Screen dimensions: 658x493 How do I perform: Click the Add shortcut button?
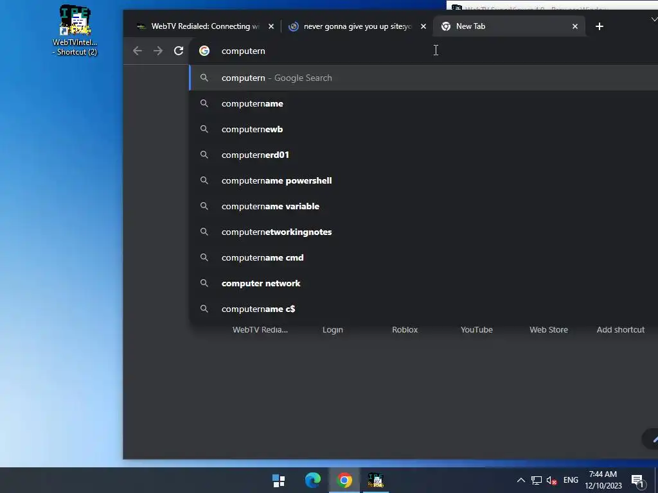tap(621, 330)
